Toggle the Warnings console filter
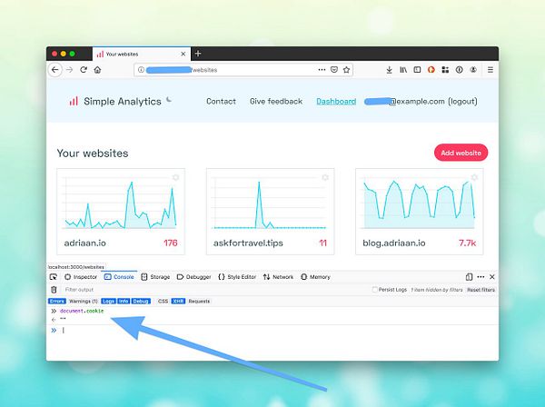Viewport: 545px width, 407px height. click(x=83, y=301)
